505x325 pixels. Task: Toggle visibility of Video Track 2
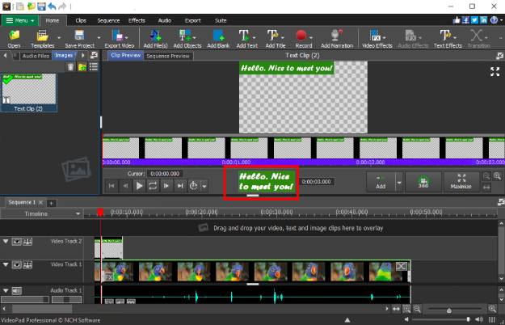pos(17,242)
